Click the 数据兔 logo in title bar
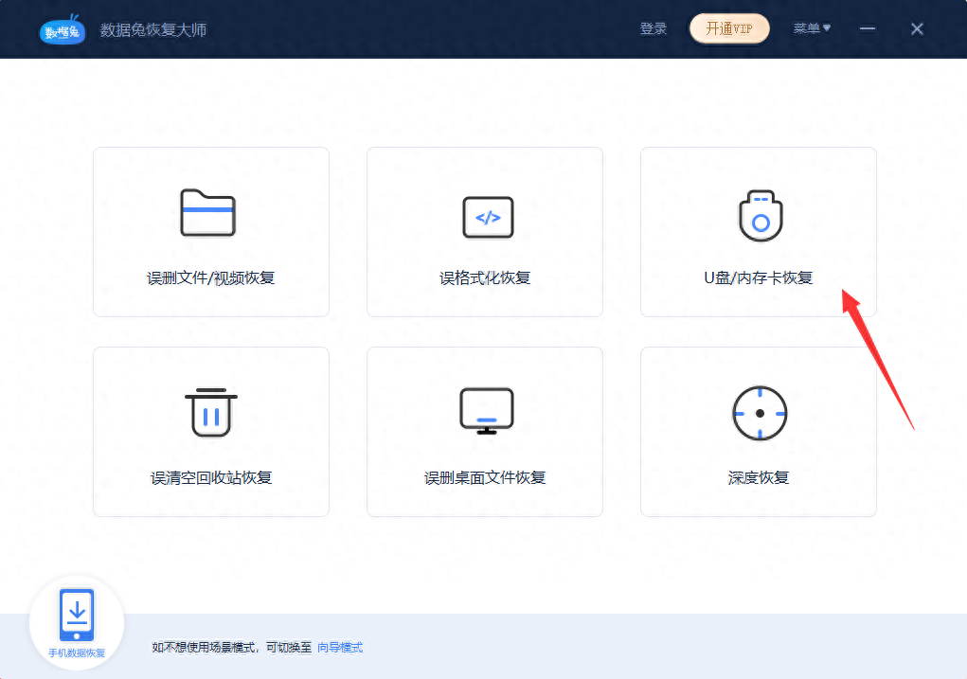Screen dimensions: 967x679 point(62,29)
